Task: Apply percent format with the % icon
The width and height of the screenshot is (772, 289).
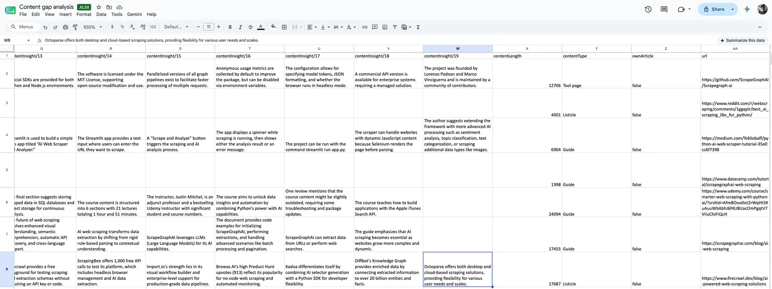Action: (122, 27)
